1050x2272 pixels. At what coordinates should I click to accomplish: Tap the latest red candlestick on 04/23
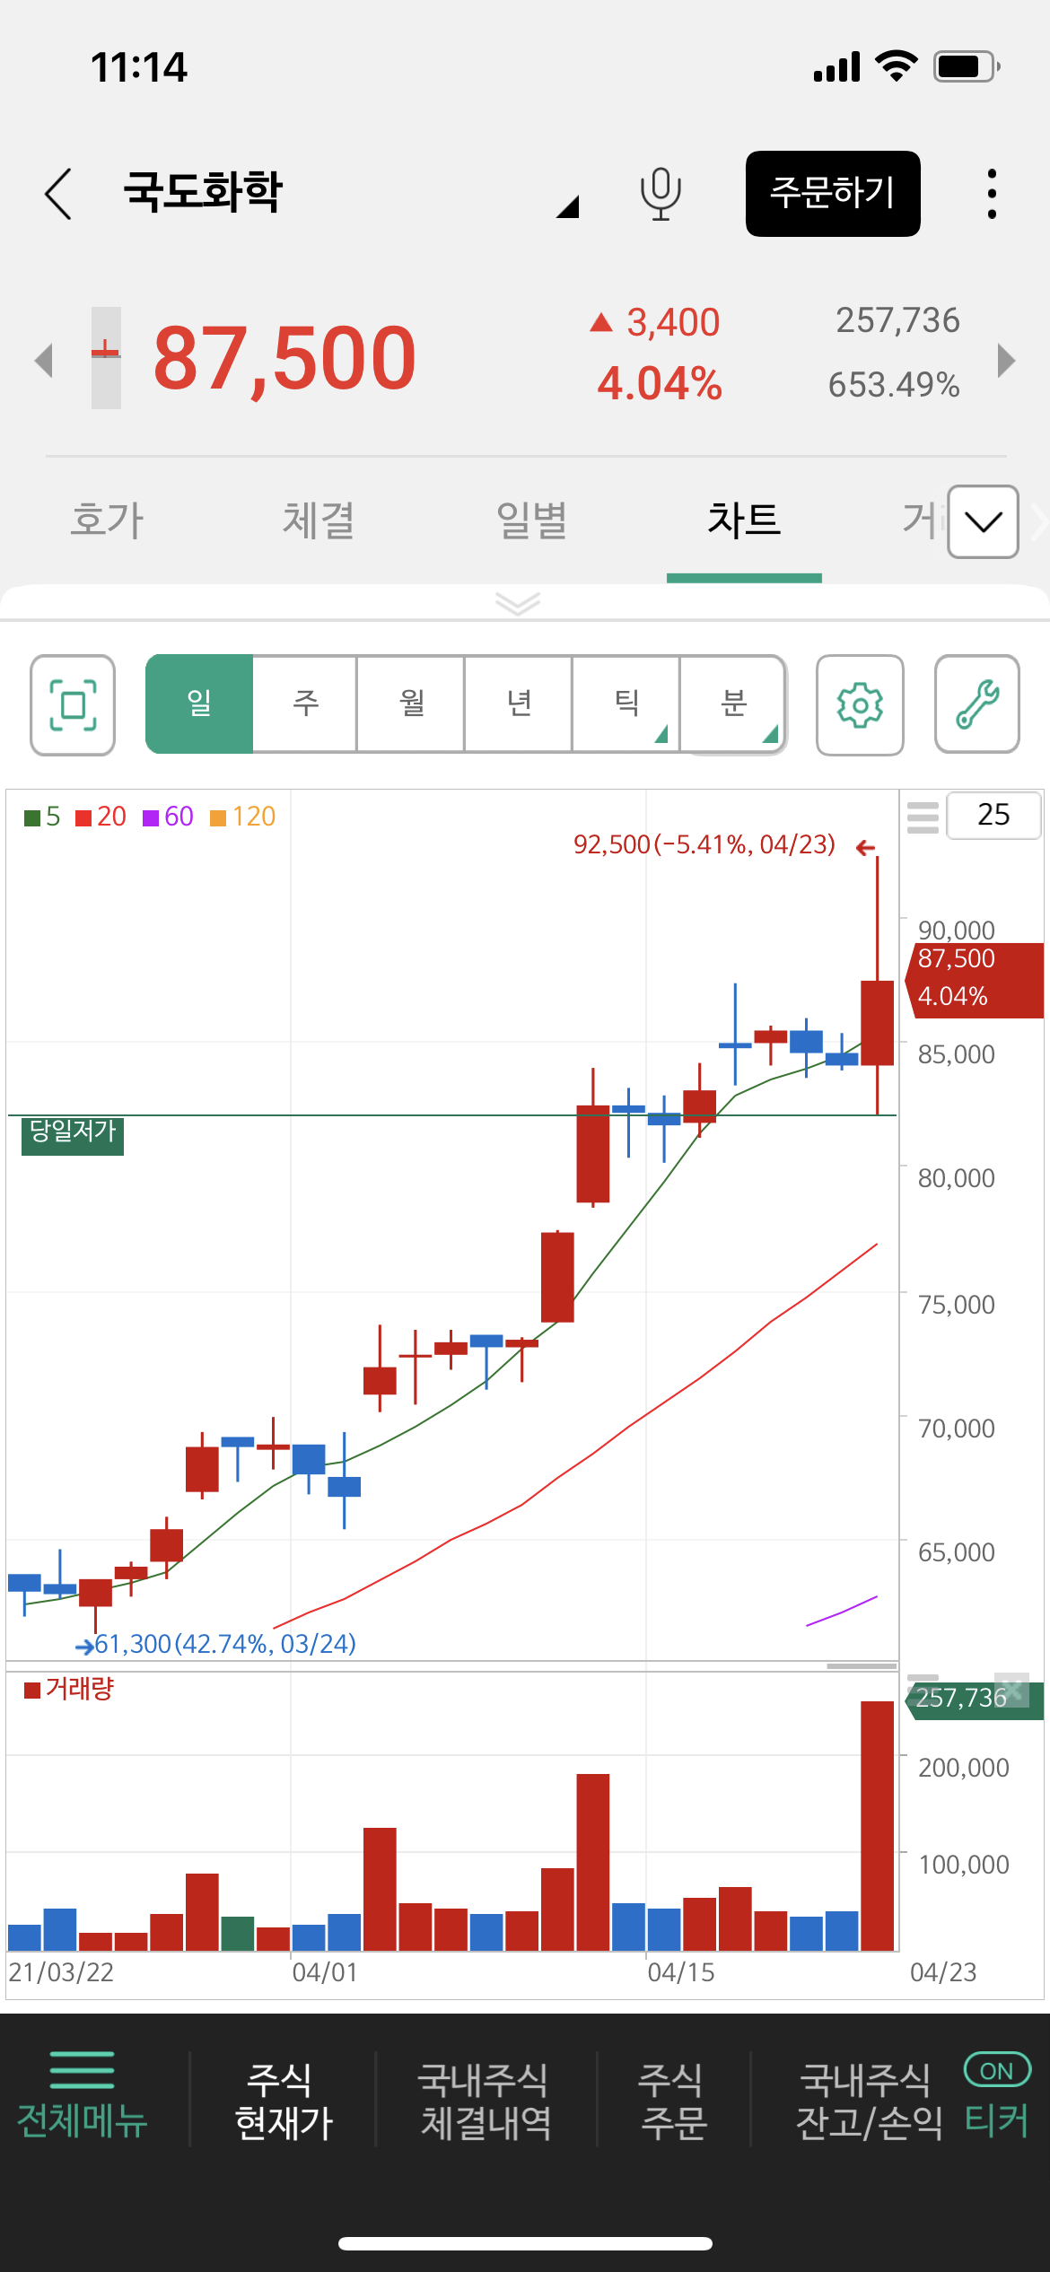pos(877,1022)
